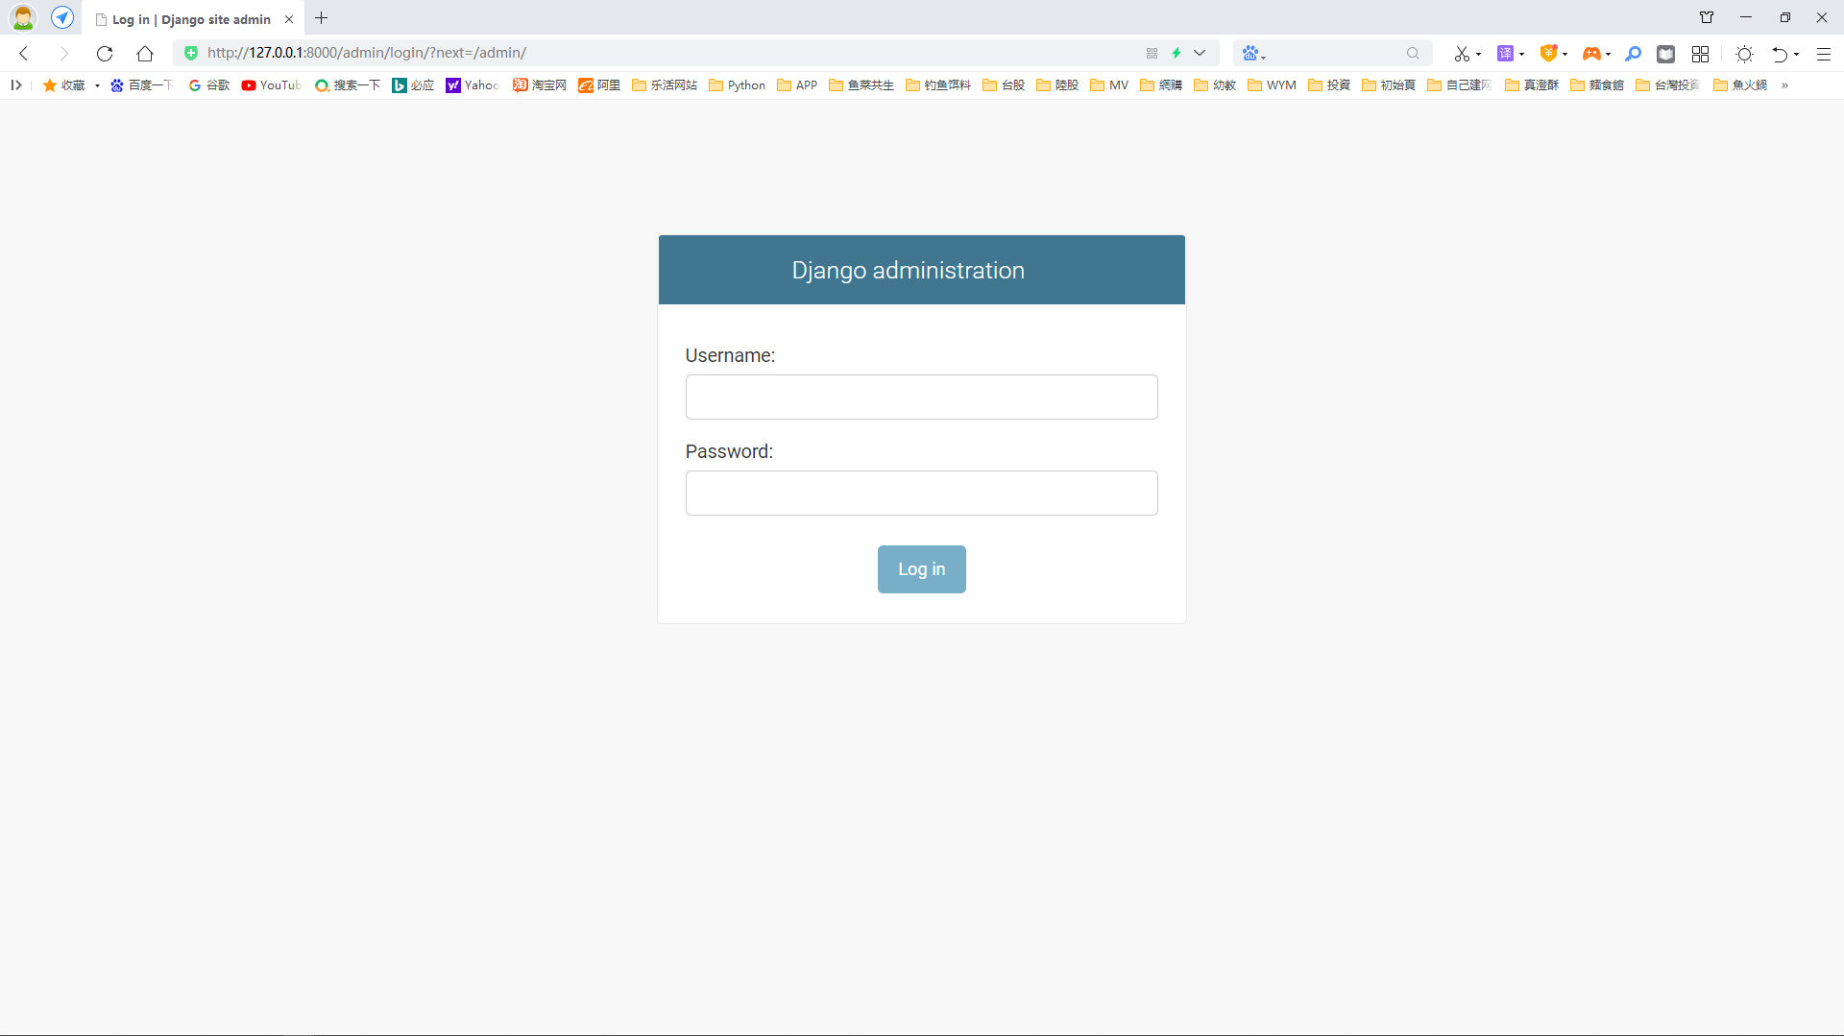1844x1036 pixels.
Task: Click the green shield security icon in address bar
Action: [x=191, y=53]
